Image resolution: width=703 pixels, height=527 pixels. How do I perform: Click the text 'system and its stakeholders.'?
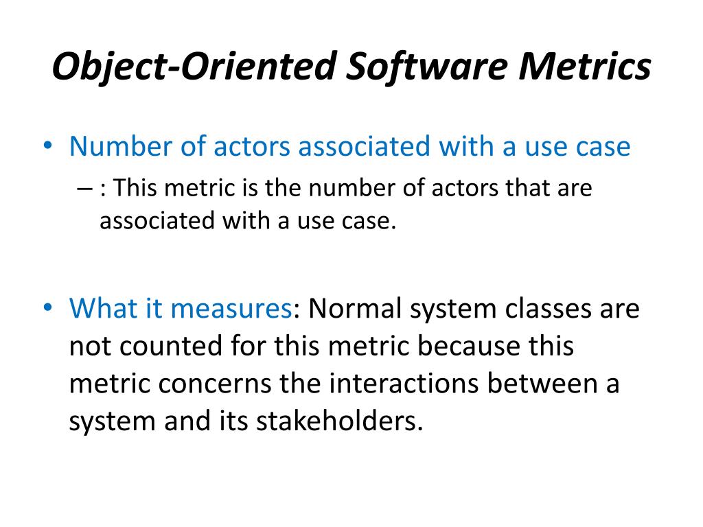pos(246,421)
